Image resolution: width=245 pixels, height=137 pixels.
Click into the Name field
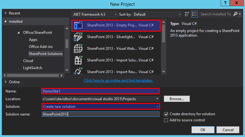tap(100, 91)
